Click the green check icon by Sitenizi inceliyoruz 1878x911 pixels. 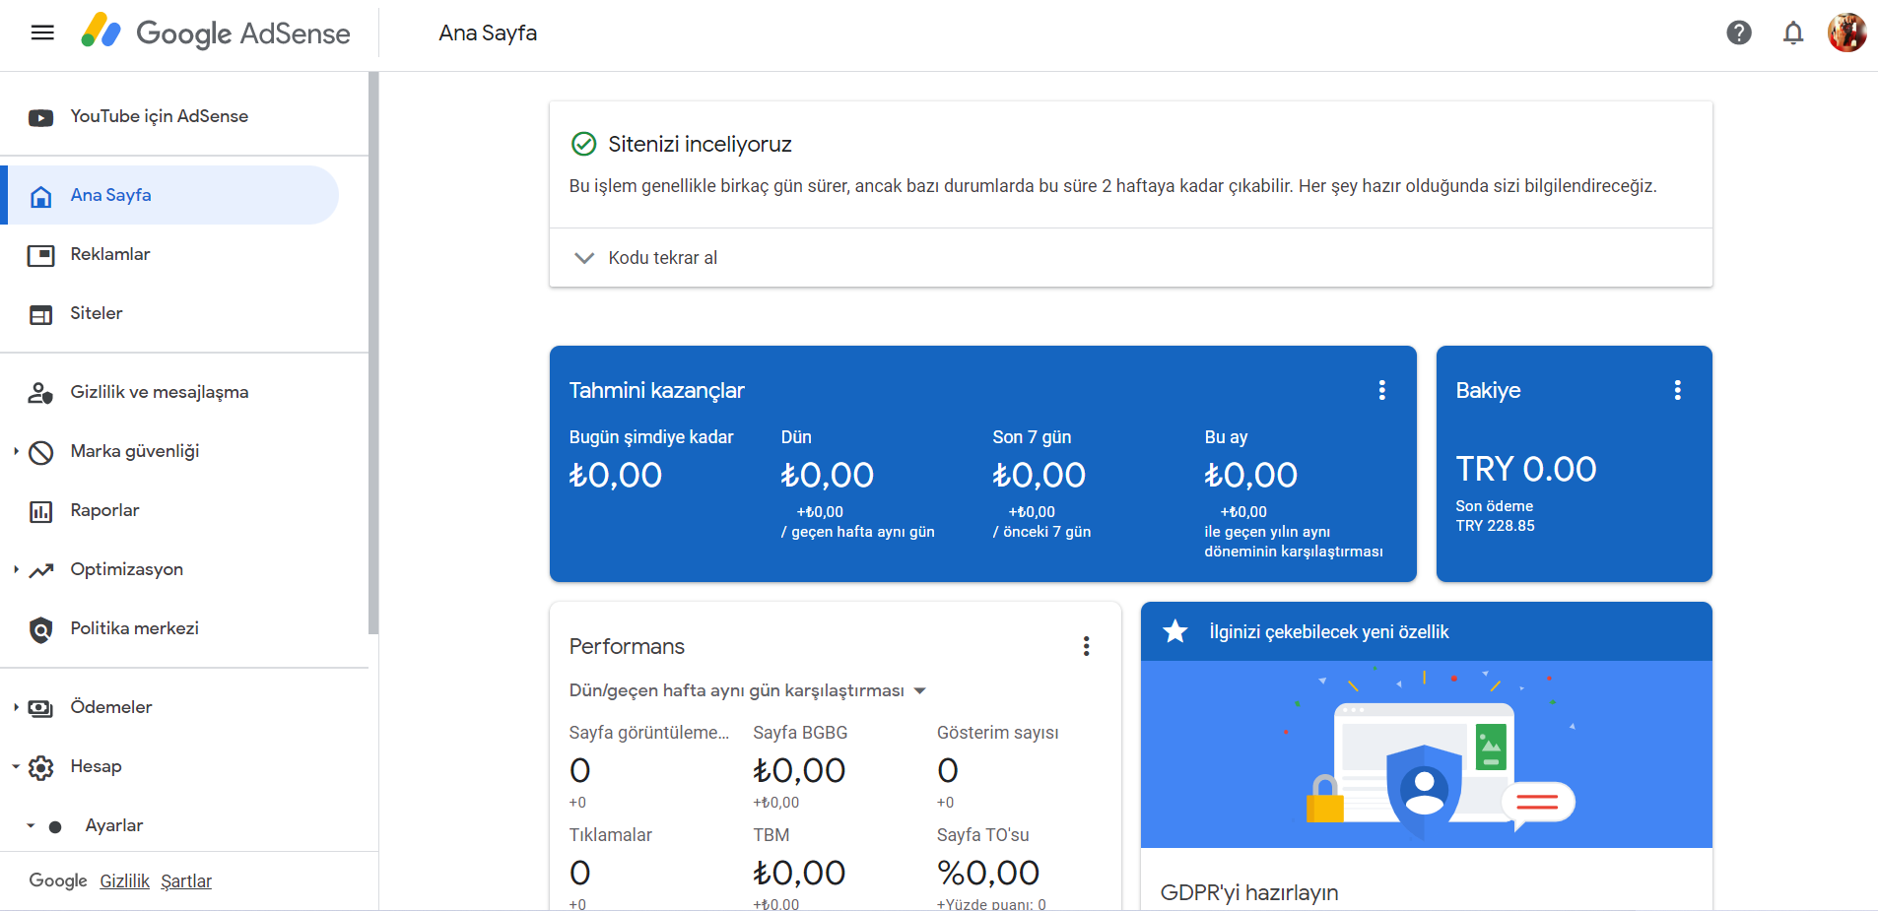583,144
